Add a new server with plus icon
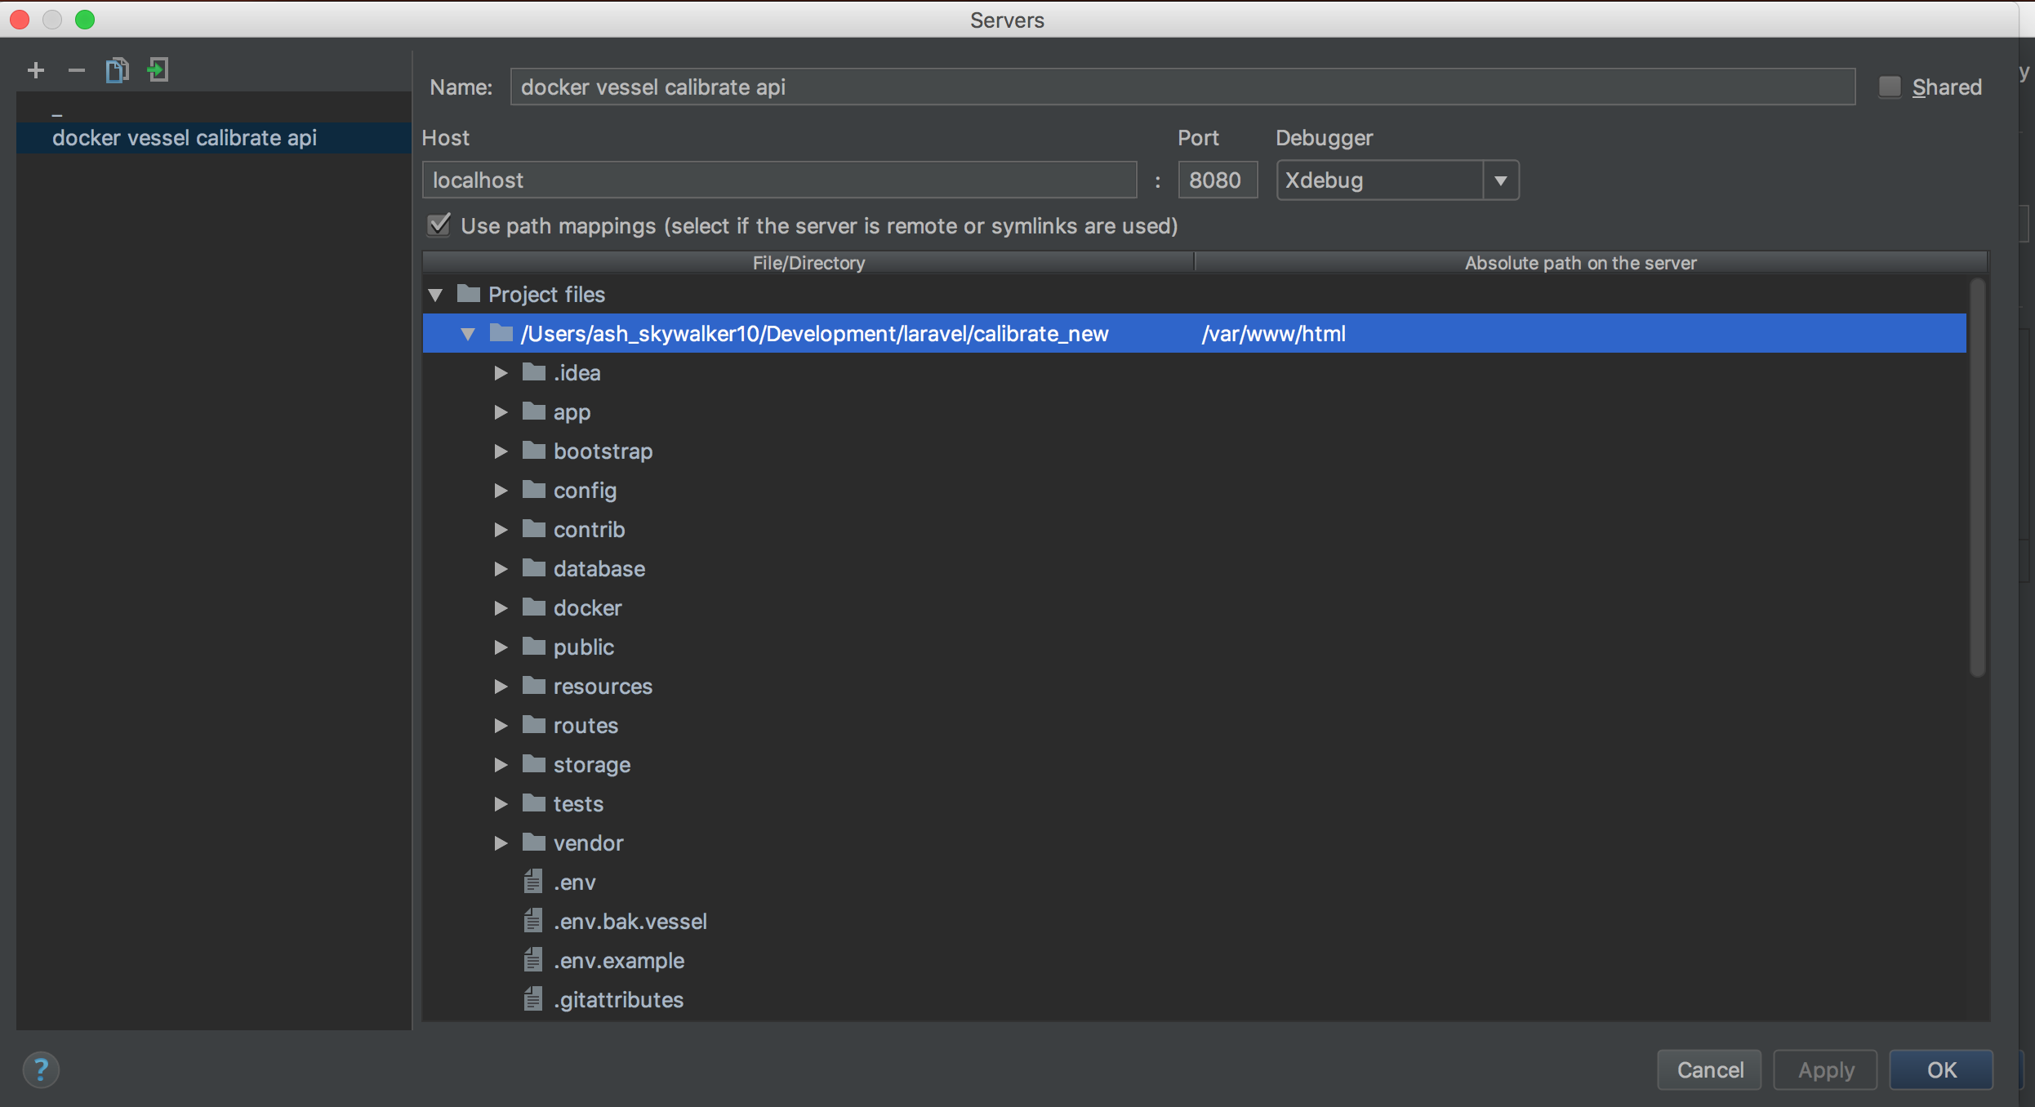Screen dimensions: 2035x1107 pos(35,70)
